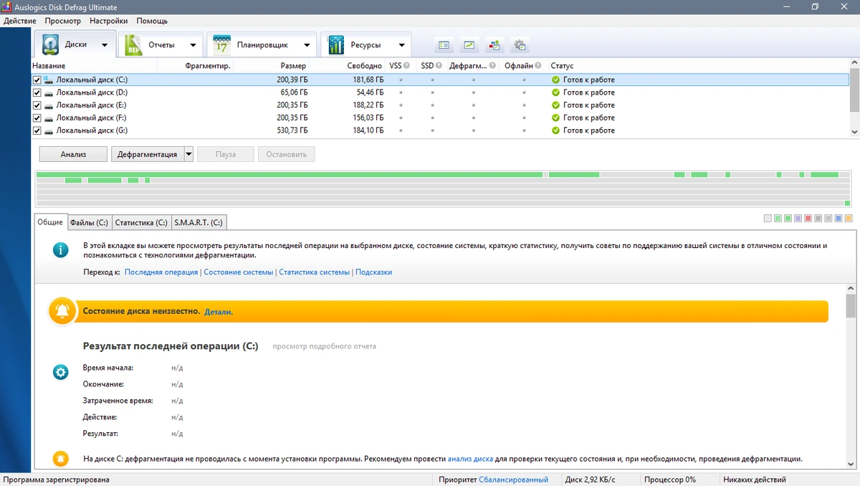Click the line-chart toolbar icon
Viewport: 860px width, 486px height.
[x=469, y=45]
